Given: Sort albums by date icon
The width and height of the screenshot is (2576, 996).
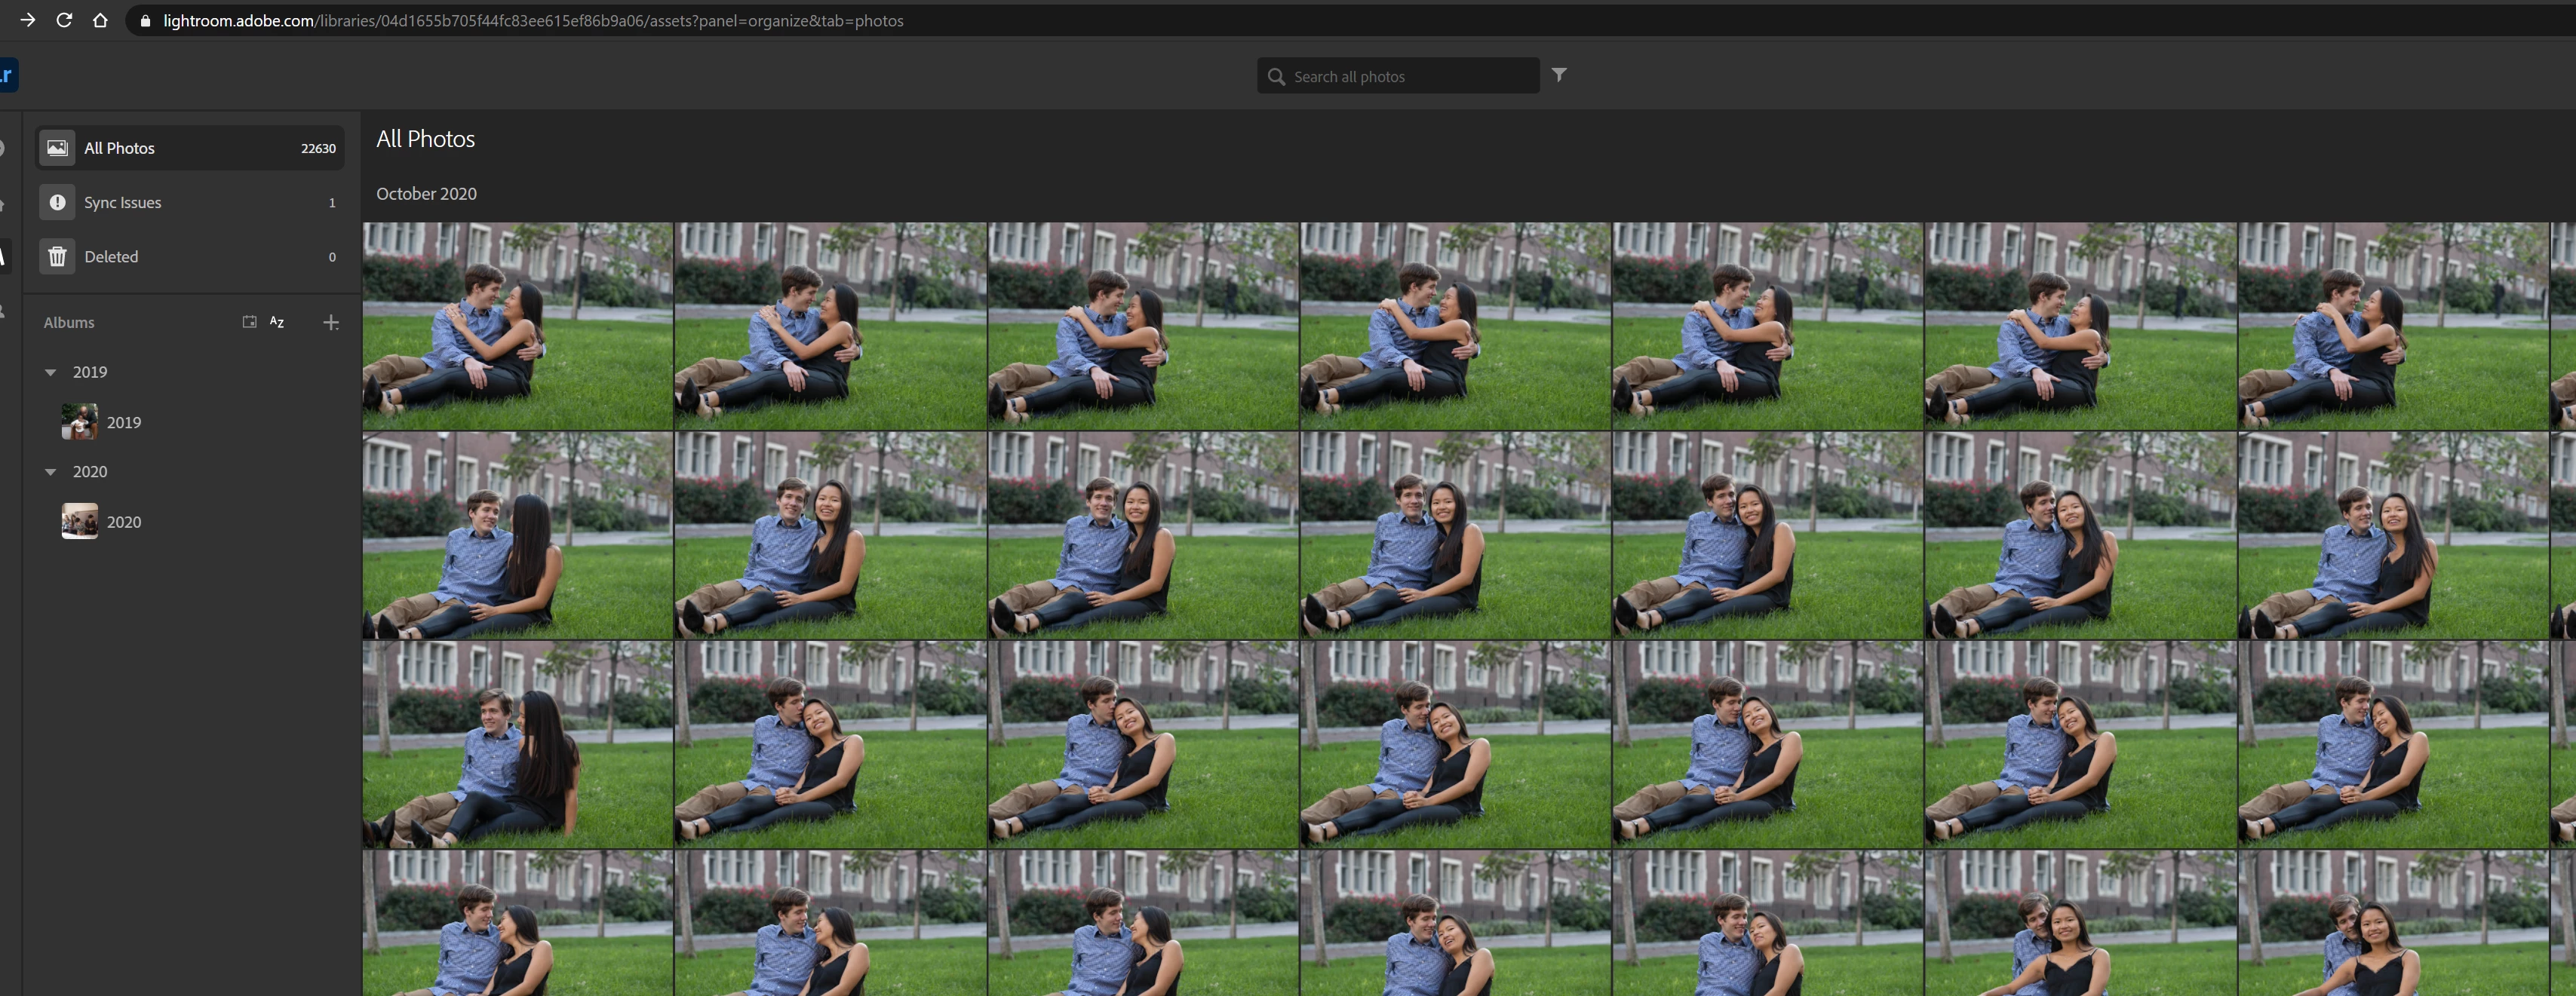Looking at the screenshot, I should pos(249,322).
